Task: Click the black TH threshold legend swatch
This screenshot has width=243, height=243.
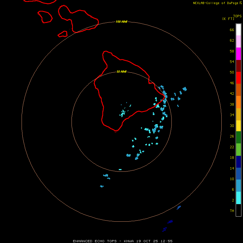Action: tap(238, 210)
